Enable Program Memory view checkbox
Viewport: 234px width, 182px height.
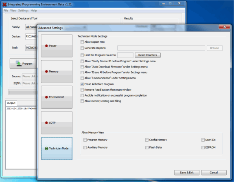(x=85, y=140)
